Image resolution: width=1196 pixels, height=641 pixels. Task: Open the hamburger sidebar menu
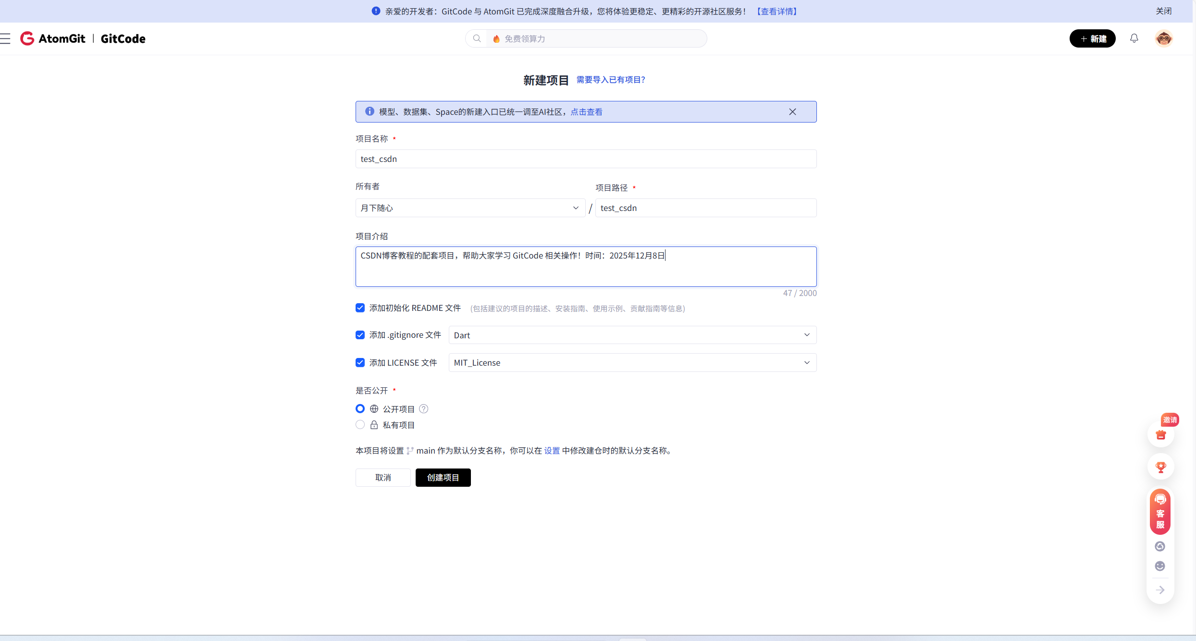[x=5, y=38]
